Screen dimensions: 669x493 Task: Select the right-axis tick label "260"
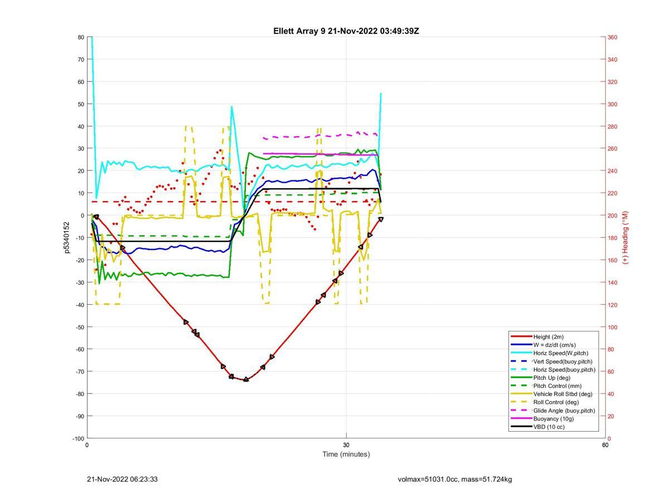click(612, 149)
